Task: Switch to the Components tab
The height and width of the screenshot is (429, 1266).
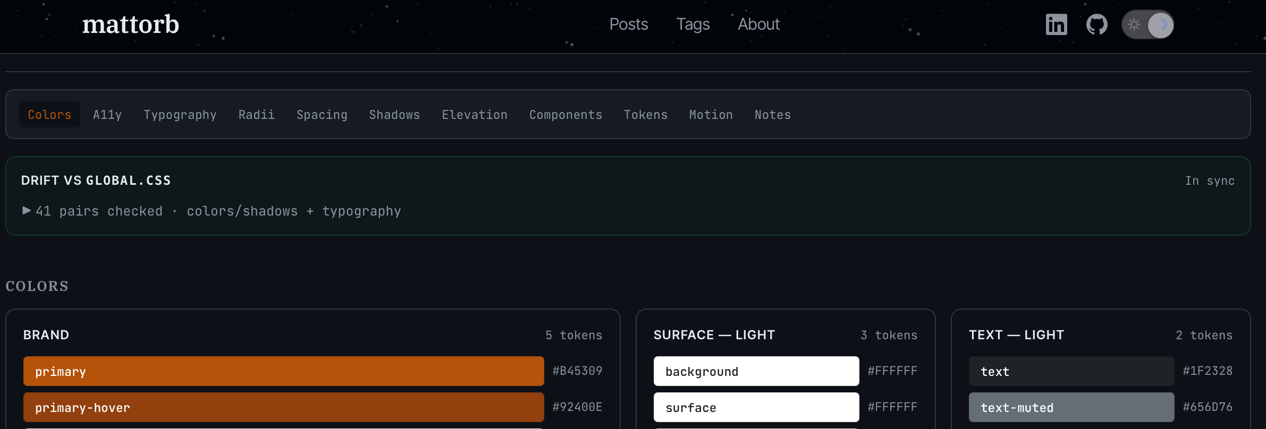Action: coord(566,115)
